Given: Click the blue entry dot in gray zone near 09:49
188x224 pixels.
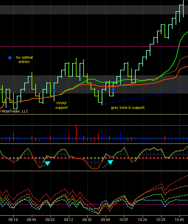Looking at the screenshot, I should (113, 89).
